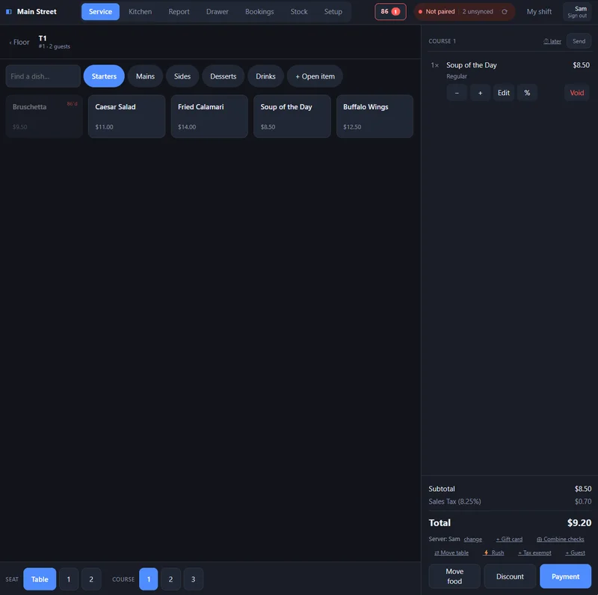Apply percent discount to Soup item

pyautogui.click(x=527, y=93)
